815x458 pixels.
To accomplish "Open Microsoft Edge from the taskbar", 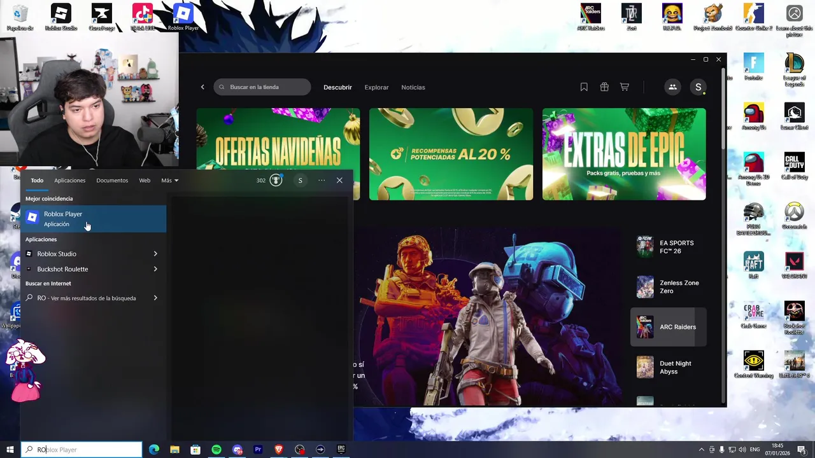I will [154, 450].
